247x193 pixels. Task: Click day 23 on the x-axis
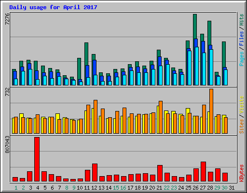click(x=174, y=188)
